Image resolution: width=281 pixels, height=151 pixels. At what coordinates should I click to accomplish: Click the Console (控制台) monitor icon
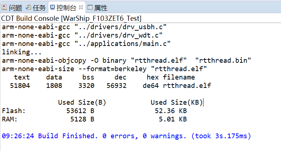52,7
